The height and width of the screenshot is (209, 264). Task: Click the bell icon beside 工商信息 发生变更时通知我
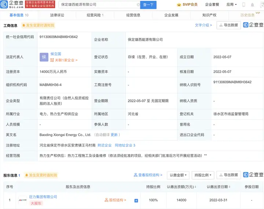tap(24, 25)
